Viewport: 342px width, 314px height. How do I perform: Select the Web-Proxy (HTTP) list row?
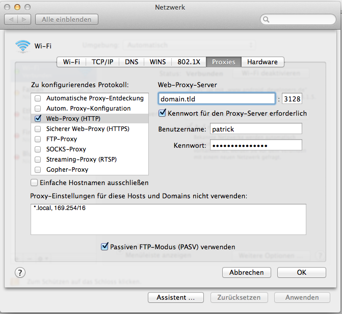click(x=90, y=118)
